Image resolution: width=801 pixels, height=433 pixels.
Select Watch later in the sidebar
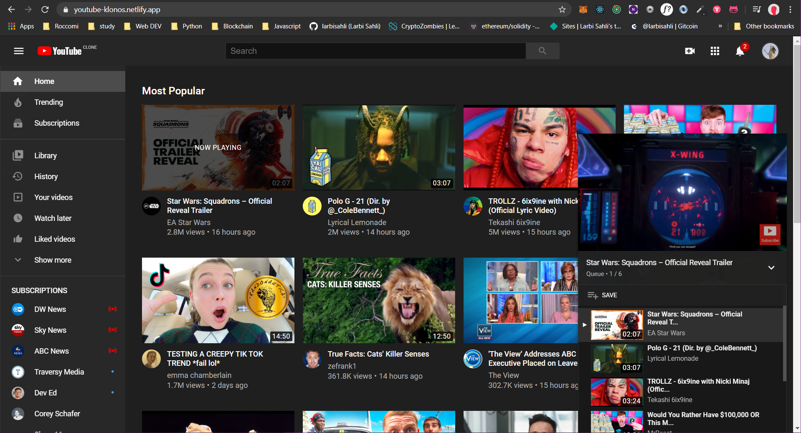[63, 218]
